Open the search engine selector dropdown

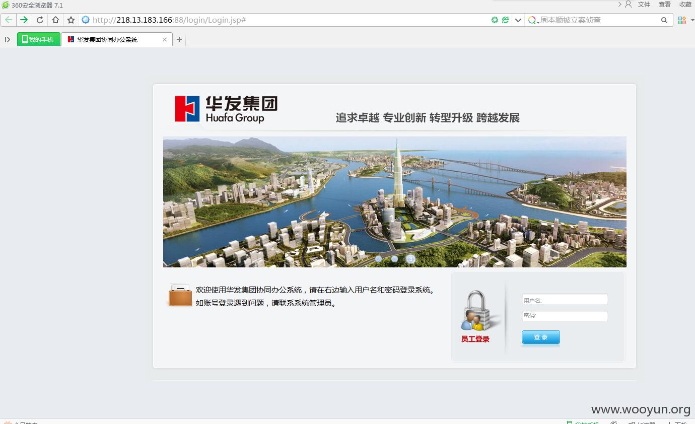tap(533, 20)
